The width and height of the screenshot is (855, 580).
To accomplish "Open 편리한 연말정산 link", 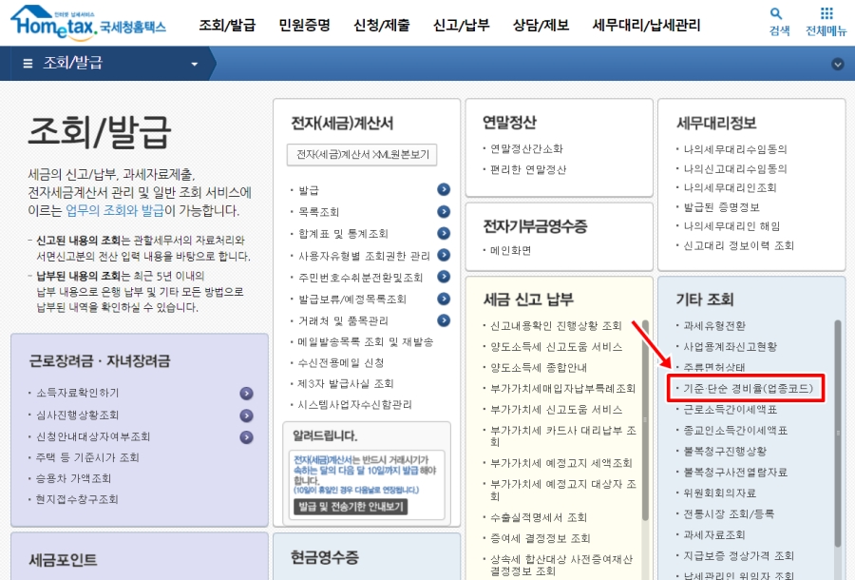I will pyautogui.click(x=528, y=169).
